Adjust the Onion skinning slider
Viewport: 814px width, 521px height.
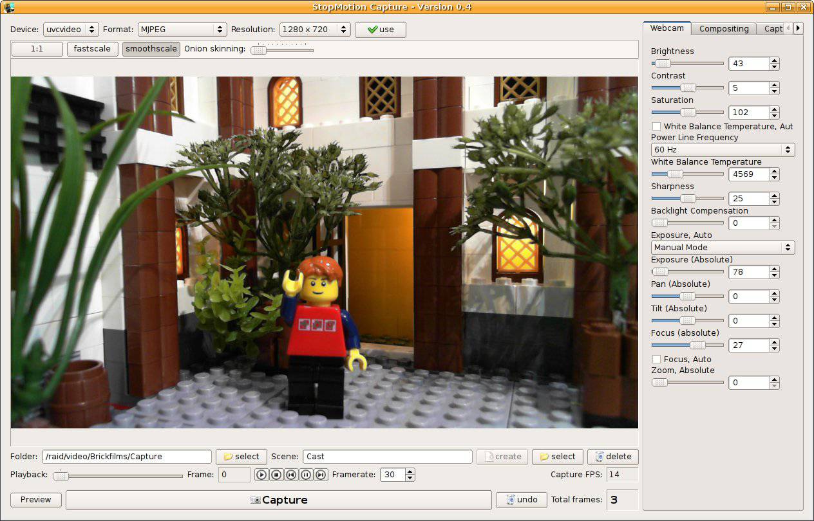coord(282,50)
